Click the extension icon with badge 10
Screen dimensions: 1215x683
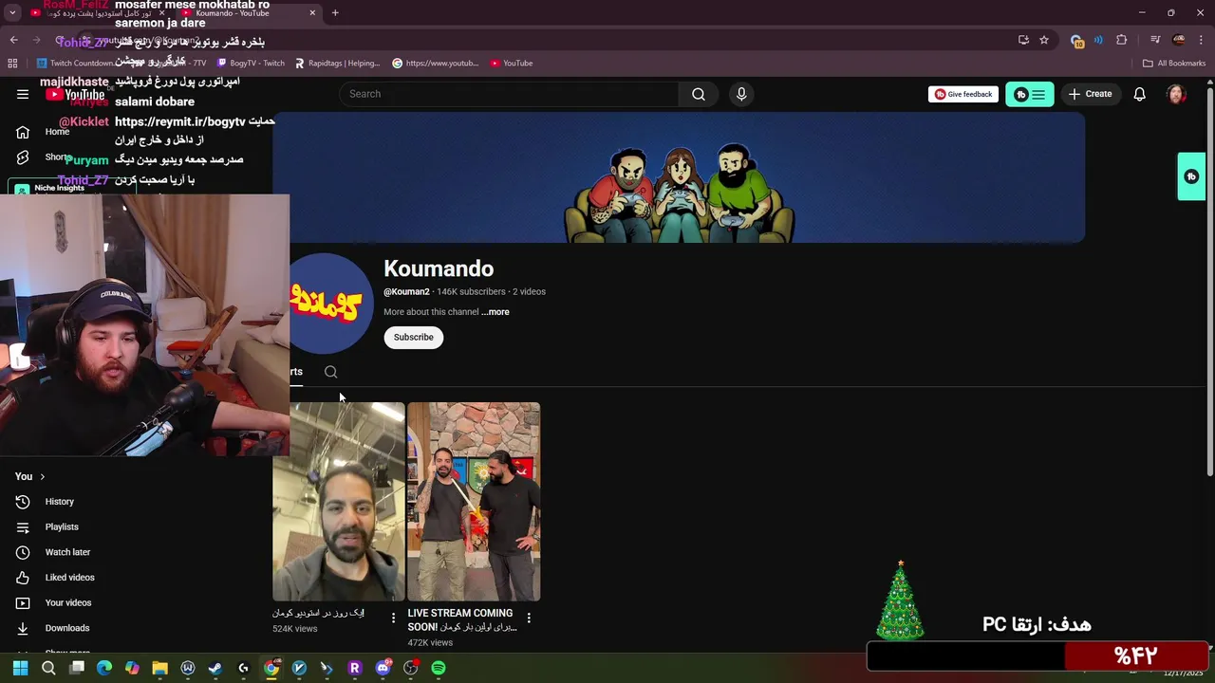(1076, 41)
